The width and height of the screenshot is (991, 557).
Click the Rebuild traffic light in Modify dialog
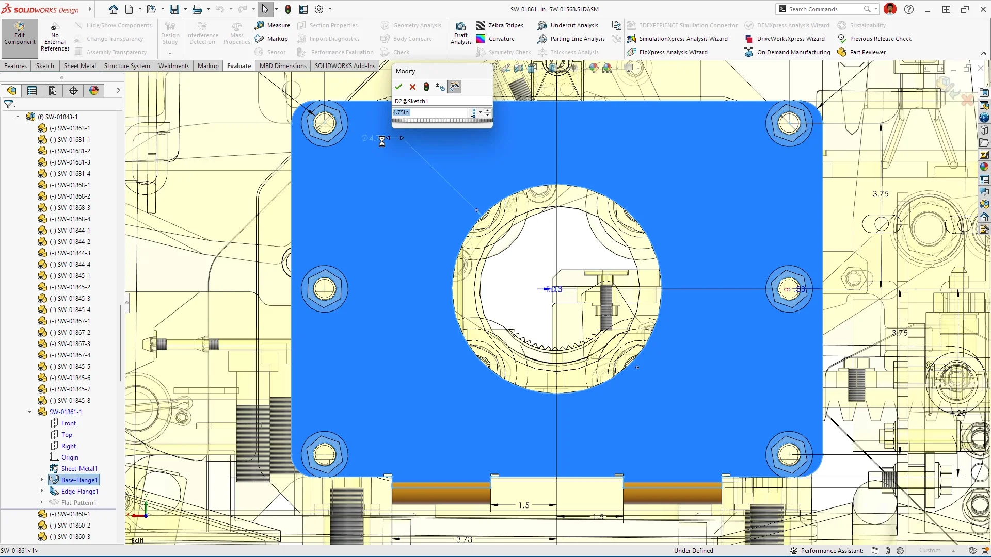pos(426,87)
